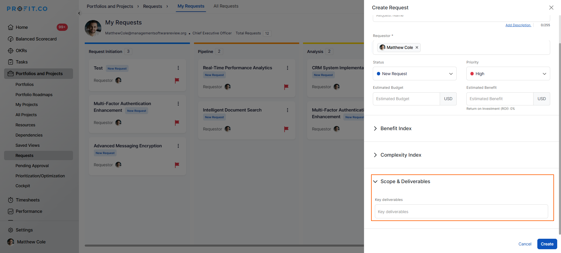Click red flag on Real-Time Performance Analytics card
The image size is (561, 253).
[x=286, y=87]
